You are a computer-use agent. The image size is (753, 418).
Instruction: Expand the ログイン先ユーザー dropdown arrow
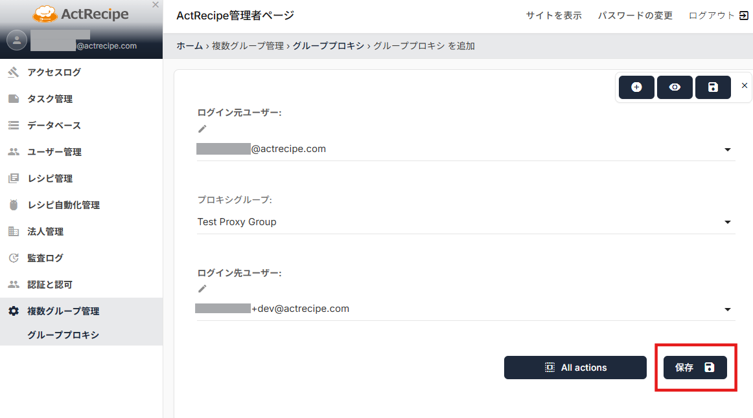[728, 309]
